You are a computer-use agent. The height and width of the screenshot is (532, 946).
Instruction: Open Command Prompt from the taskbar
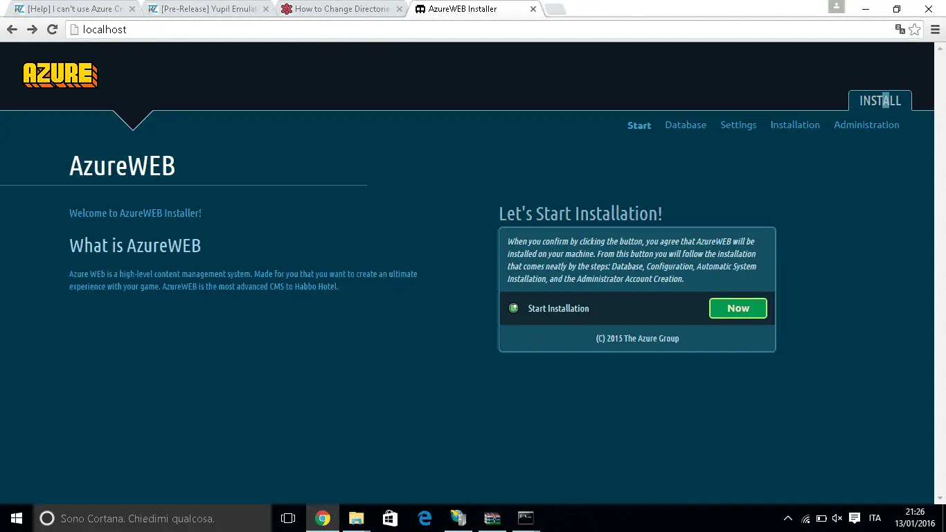coord(526,518)
